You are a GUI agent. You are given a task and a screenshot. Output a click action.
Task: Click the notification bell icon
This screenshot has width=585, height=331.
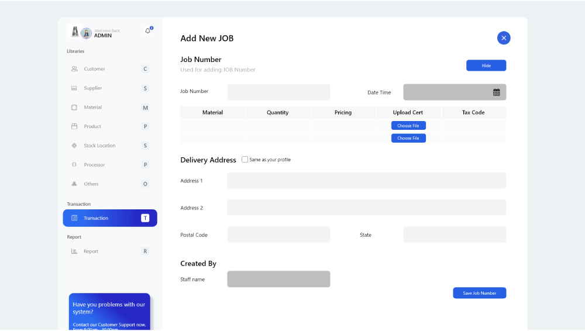click(147, 31)
